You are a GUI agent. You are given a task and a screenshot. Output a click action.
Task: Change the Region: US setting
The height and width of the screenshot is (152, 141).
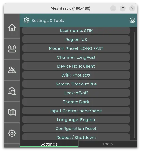point(76,40)
